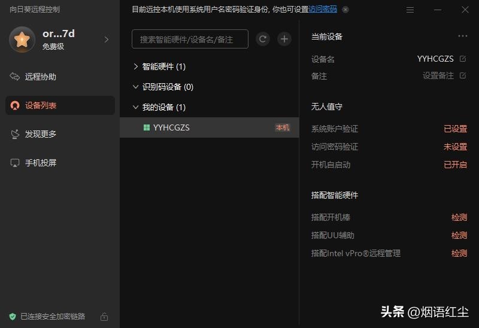This screenshot has height=328, width=479.
Task: Edit the device name YYHCGZS
Action: (462, 59)
